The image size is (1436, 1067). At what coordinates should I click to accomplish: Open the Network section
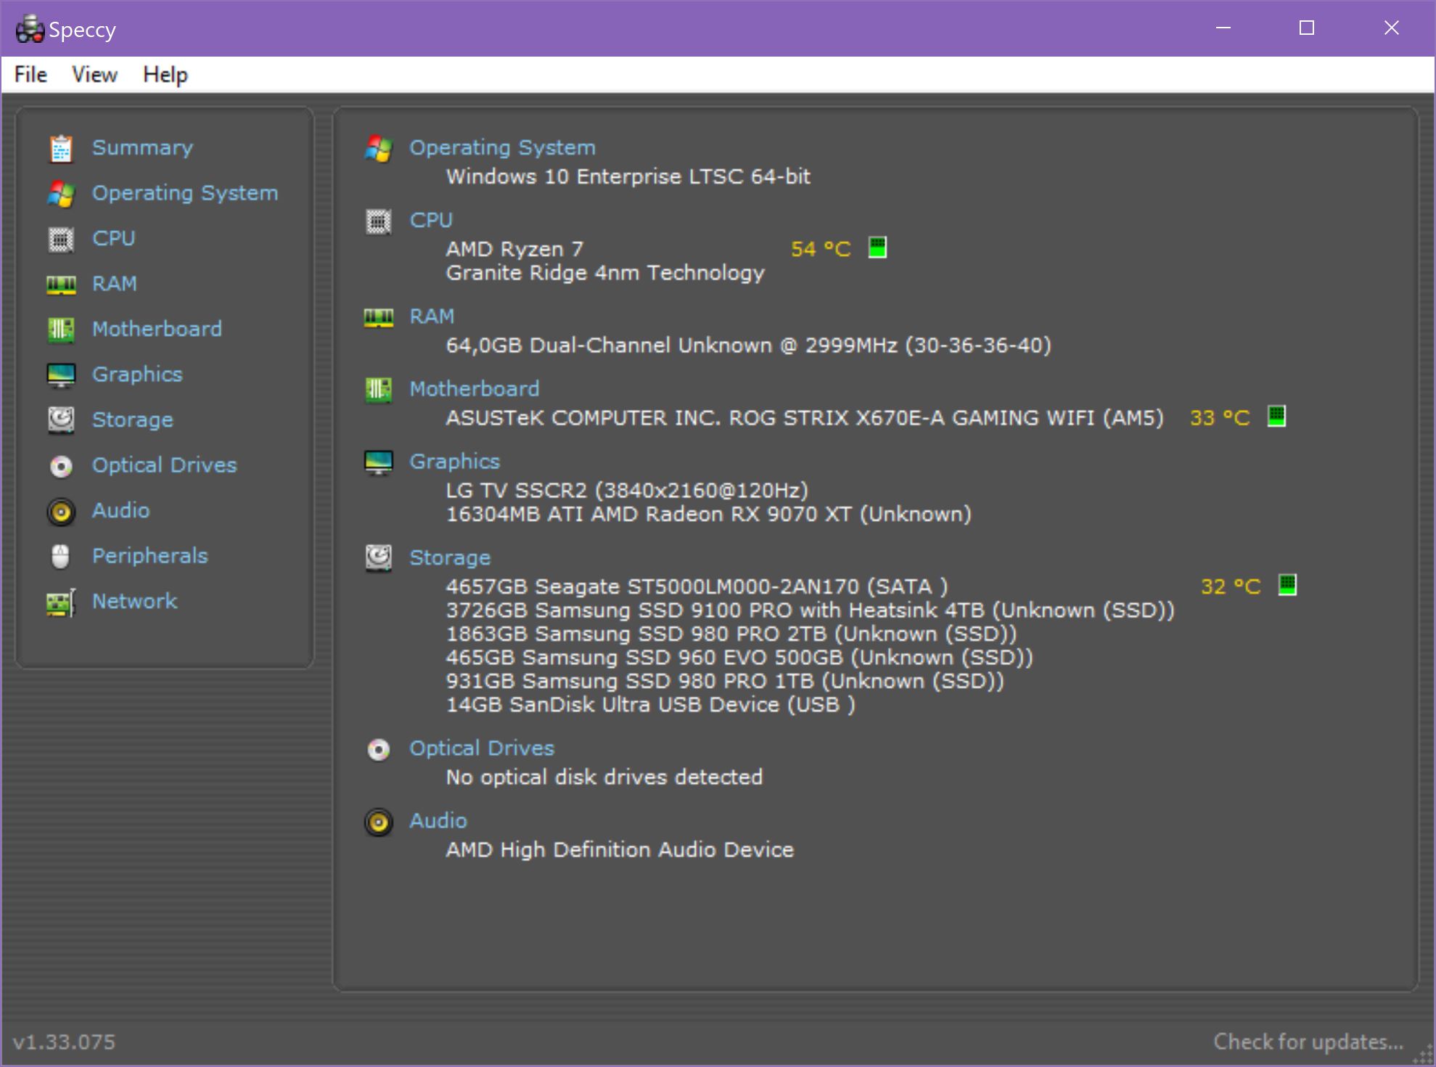[x=135, y=602]
